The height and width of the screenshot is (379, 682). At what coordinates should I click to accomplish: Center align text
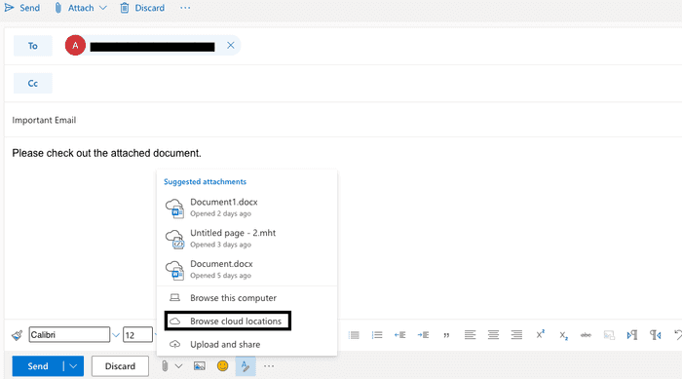pos(493,334)
